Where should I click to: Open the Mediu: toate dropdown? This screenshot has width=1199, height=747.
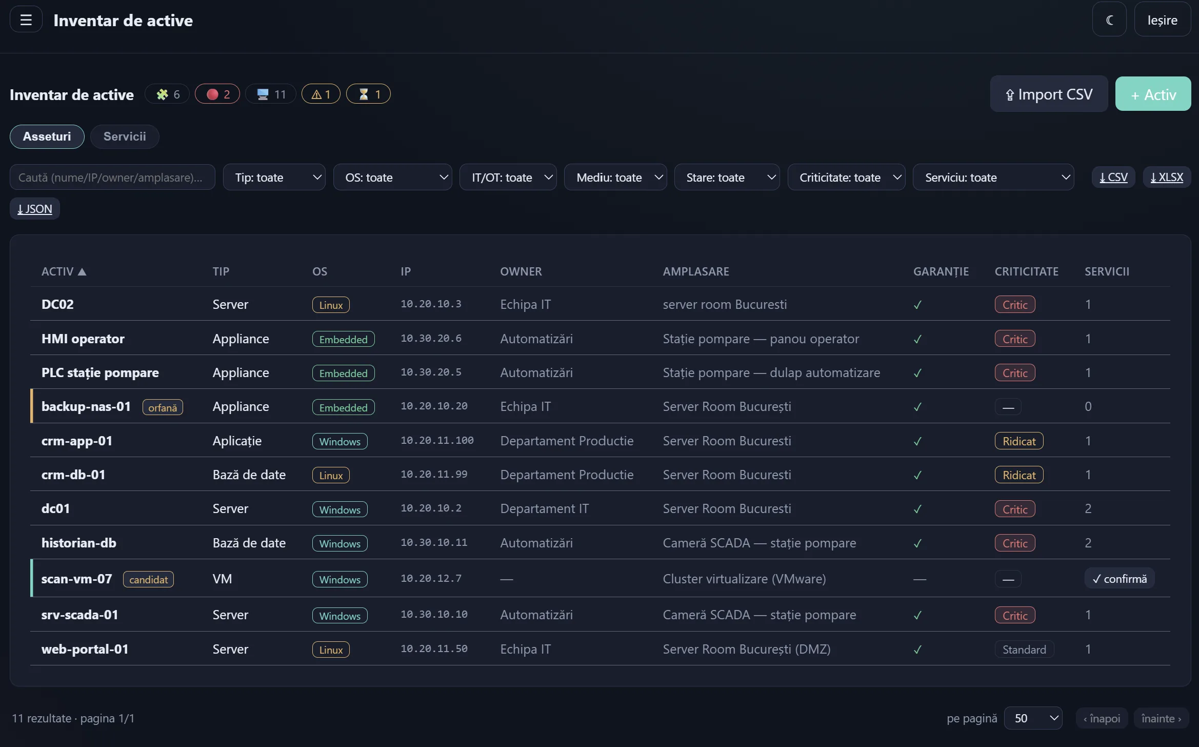pyautogui.click(x=615, y=177)
